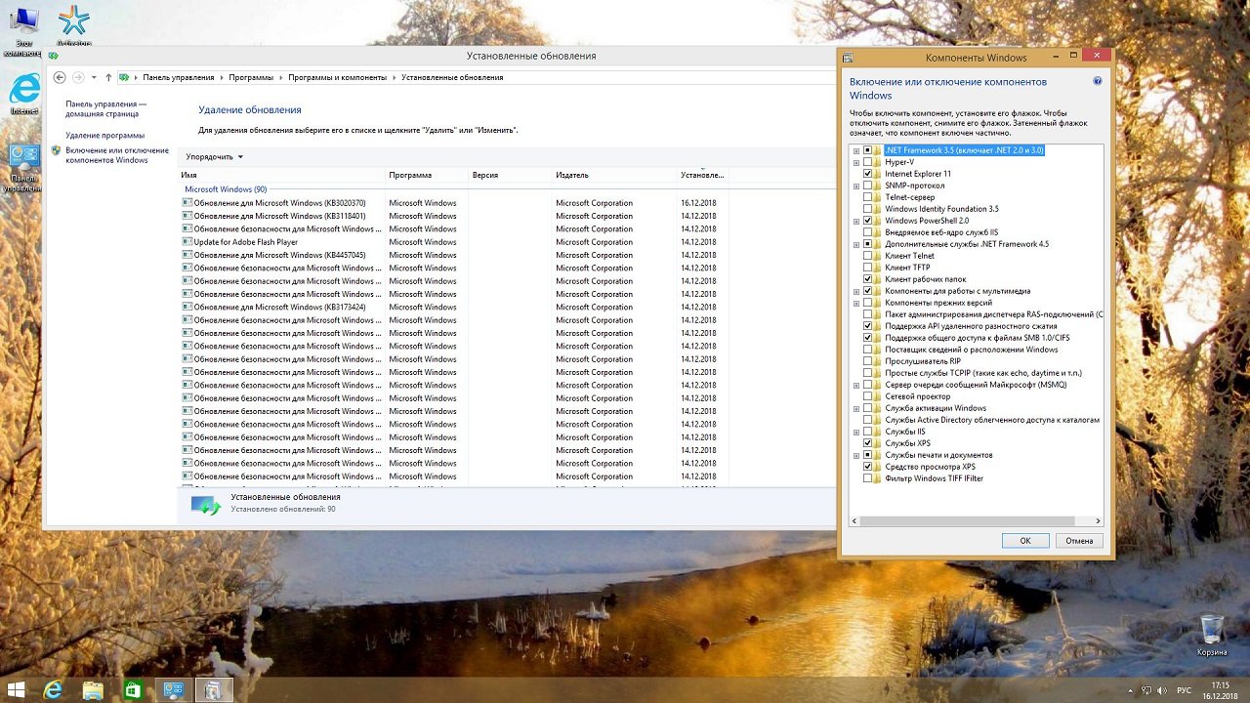Open Включение или отключение компонентов Windows link
The height and width of the screenshot is (703, 1250).
point(117,155)
